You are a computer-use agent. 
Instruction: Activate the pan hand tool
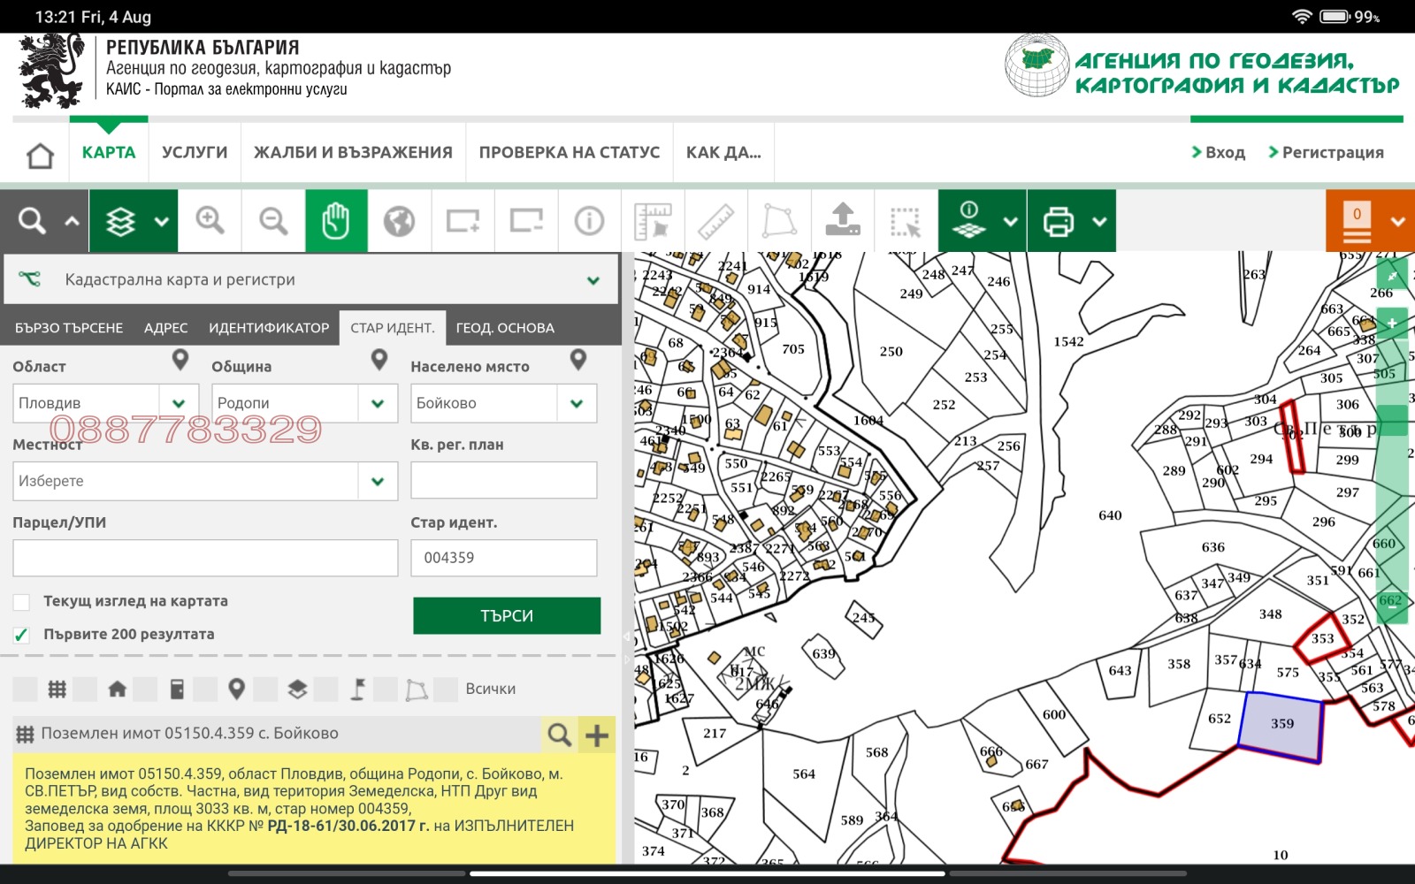(x=336, y=221)
